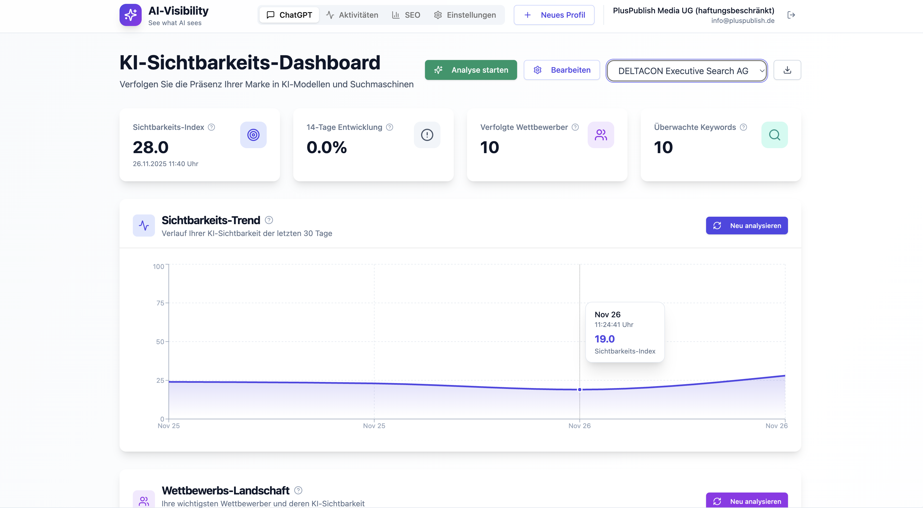Click Neu analysieren in the Sichtbarkeits-Trend panel
This screenshot has height=508, width=923.
747,226
